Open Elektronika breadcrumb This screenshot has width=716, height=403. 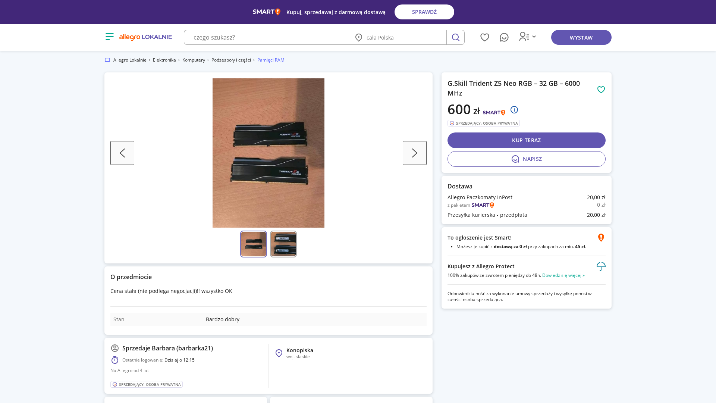point(164,60)
